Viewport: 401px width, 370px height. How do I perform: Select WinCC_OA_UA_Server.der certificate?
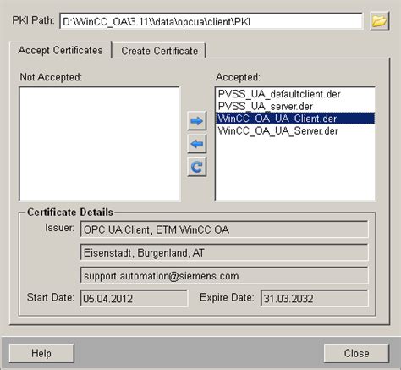pyautogui.click(x=295, y=131)
